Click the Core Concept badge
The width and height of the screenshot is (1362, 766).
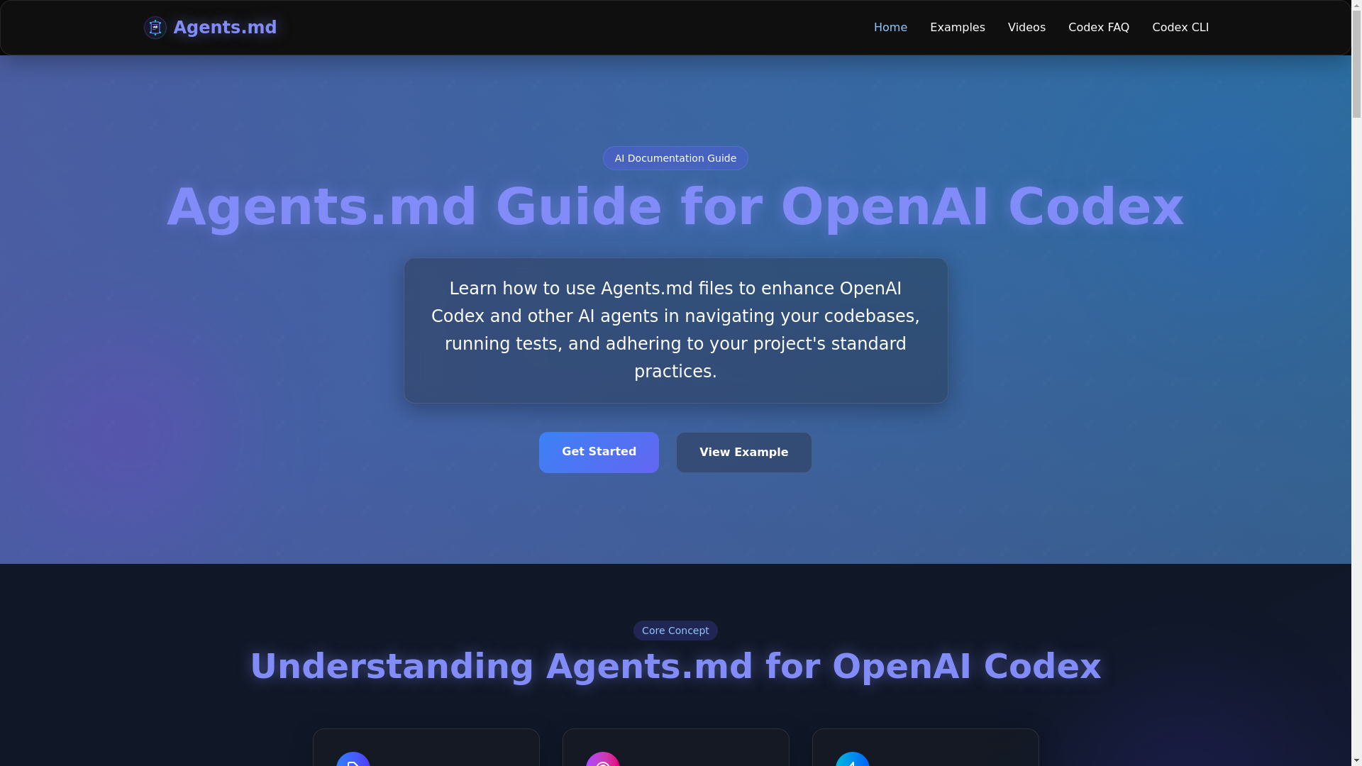click(x=675, y=631)
